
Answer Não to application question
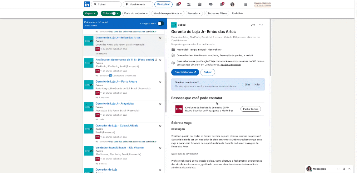(x=257, y=84)
